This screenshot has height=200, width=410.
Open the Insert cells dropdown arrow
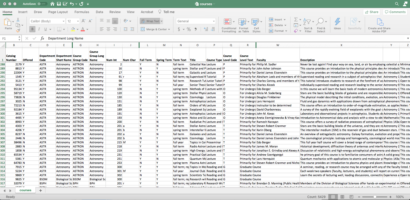point(285,19)
